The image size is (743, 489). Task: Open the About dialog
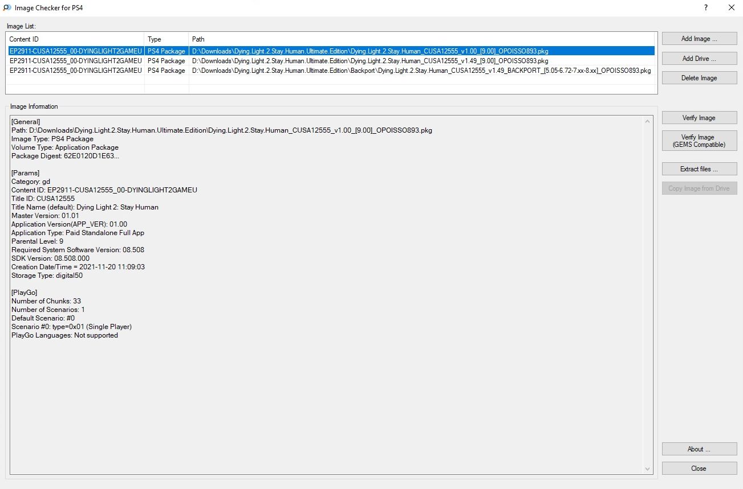coord(699,449)
